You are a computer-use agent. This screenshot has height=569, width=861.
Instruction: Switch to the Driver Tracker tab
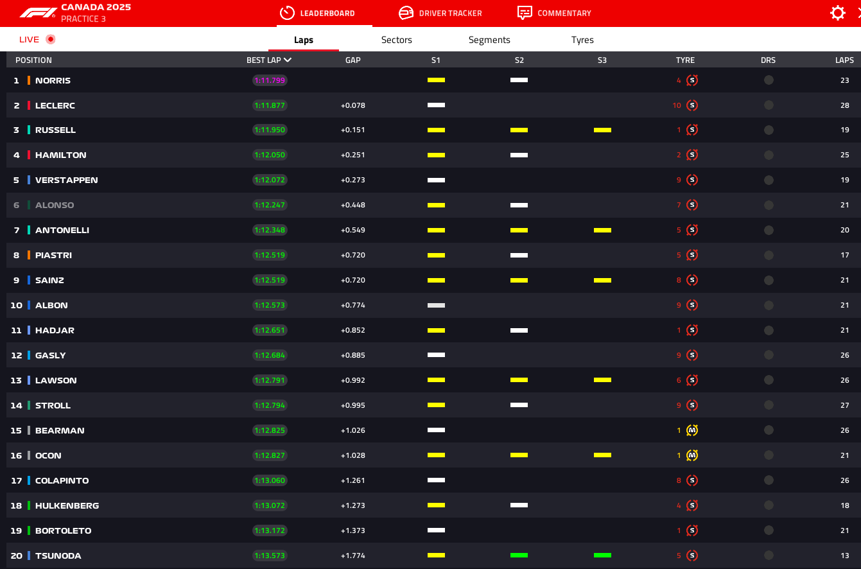coord(440,13)
